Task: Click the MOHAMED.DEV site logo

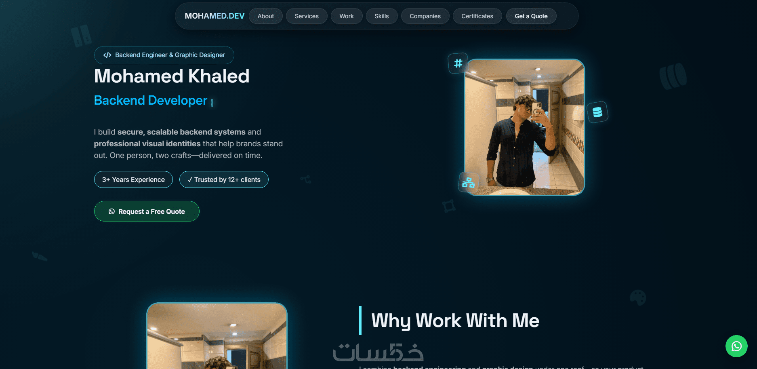Action: coord(214,16)
